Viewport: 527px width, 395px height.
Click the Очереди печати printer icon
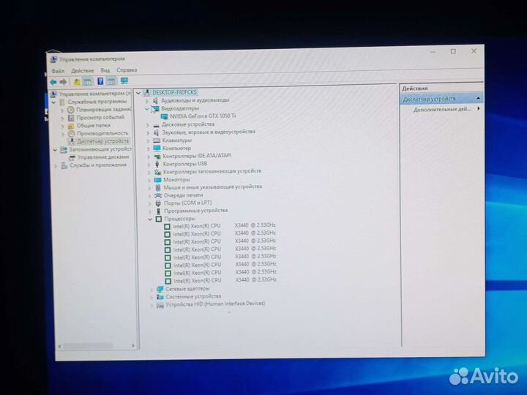tap(158, 195)
